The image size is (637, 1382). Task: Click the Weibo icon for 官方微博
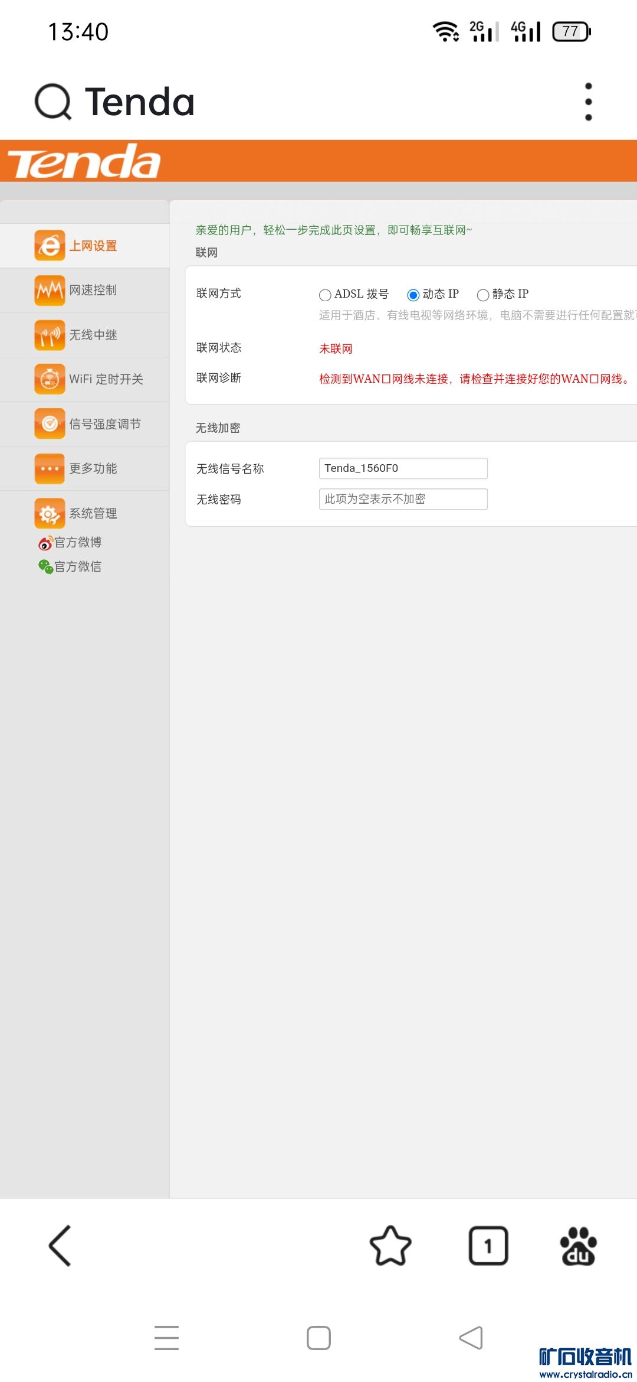click(45, 542)
